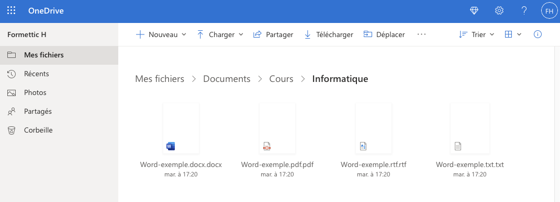The width and height of the screenshot is (560, 202).
Task: Click the Partager share arrow icon
Action: click(257, 34)
